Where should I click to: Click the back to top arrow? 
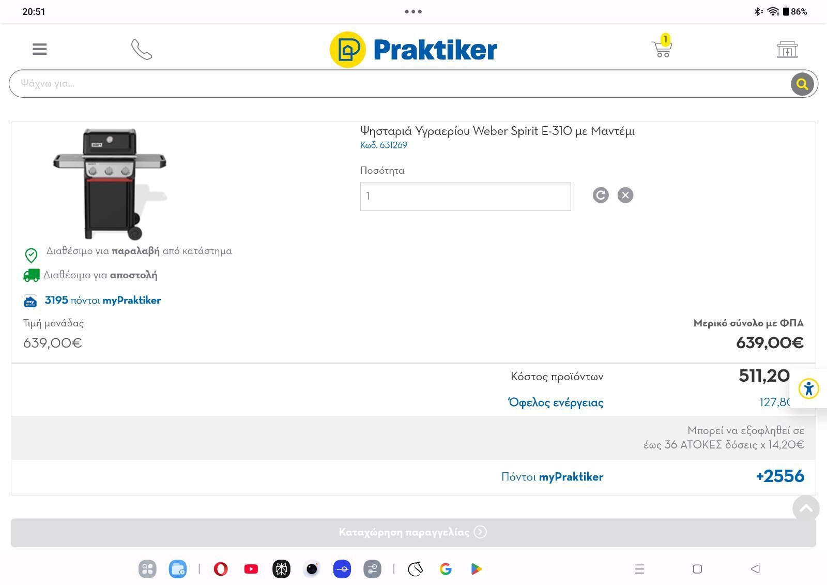(806, 508)
